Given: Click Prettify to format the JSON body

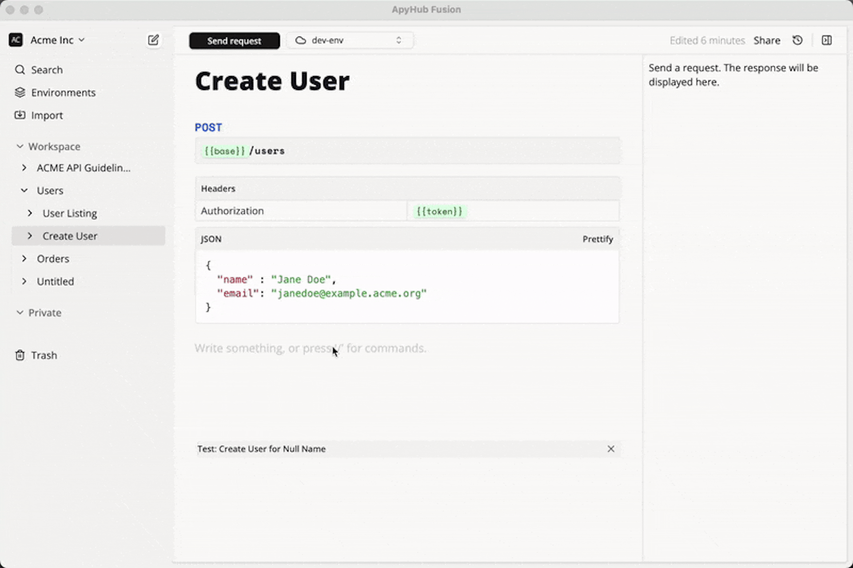Looking at the screenshot, I should [x=598, y=239].
